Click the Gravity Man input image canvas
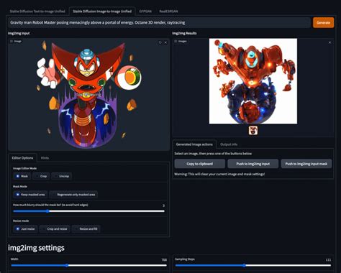Viewport: 341px width, 273px height. click(88, 94)
